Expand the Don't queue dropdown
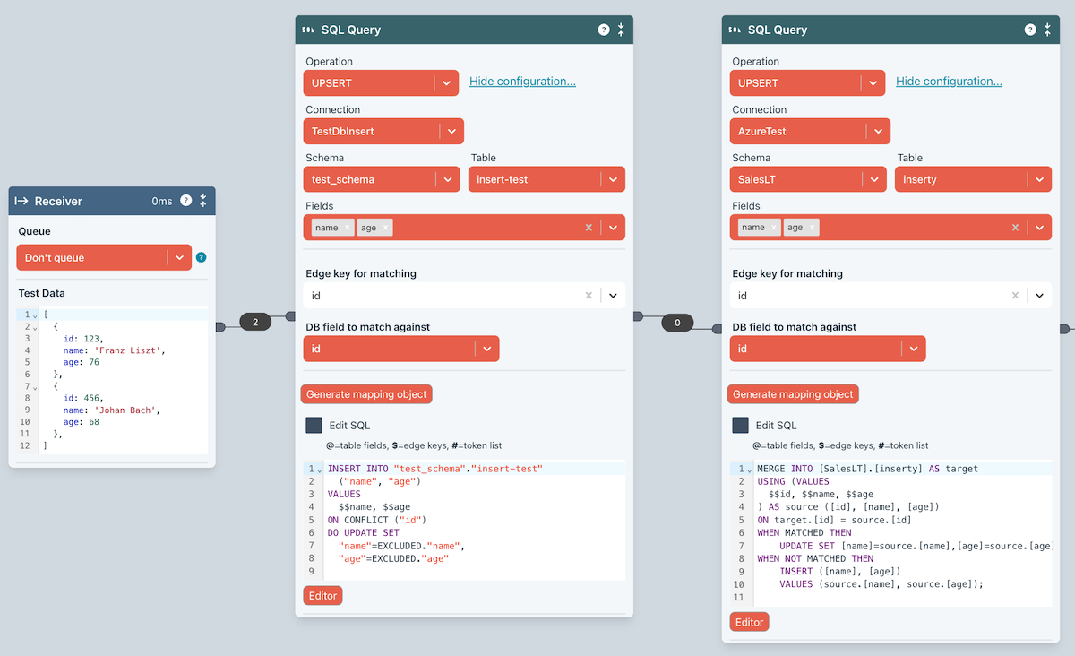The height and width of the screenshot is (656, 1075). (x=179, y=257)
